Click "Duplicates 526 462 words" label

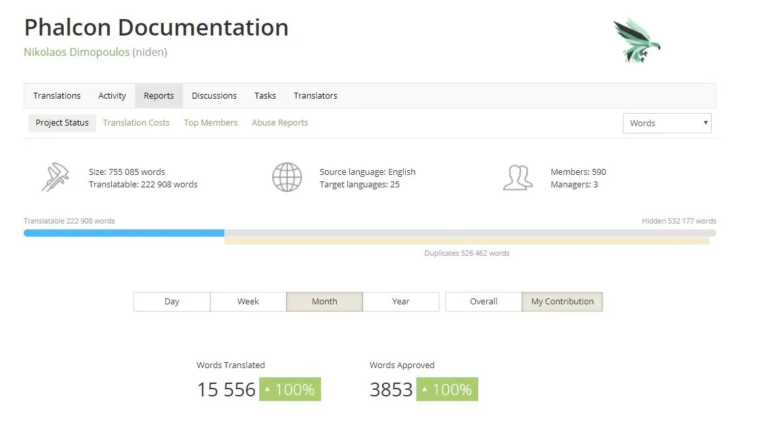[466, 253]
